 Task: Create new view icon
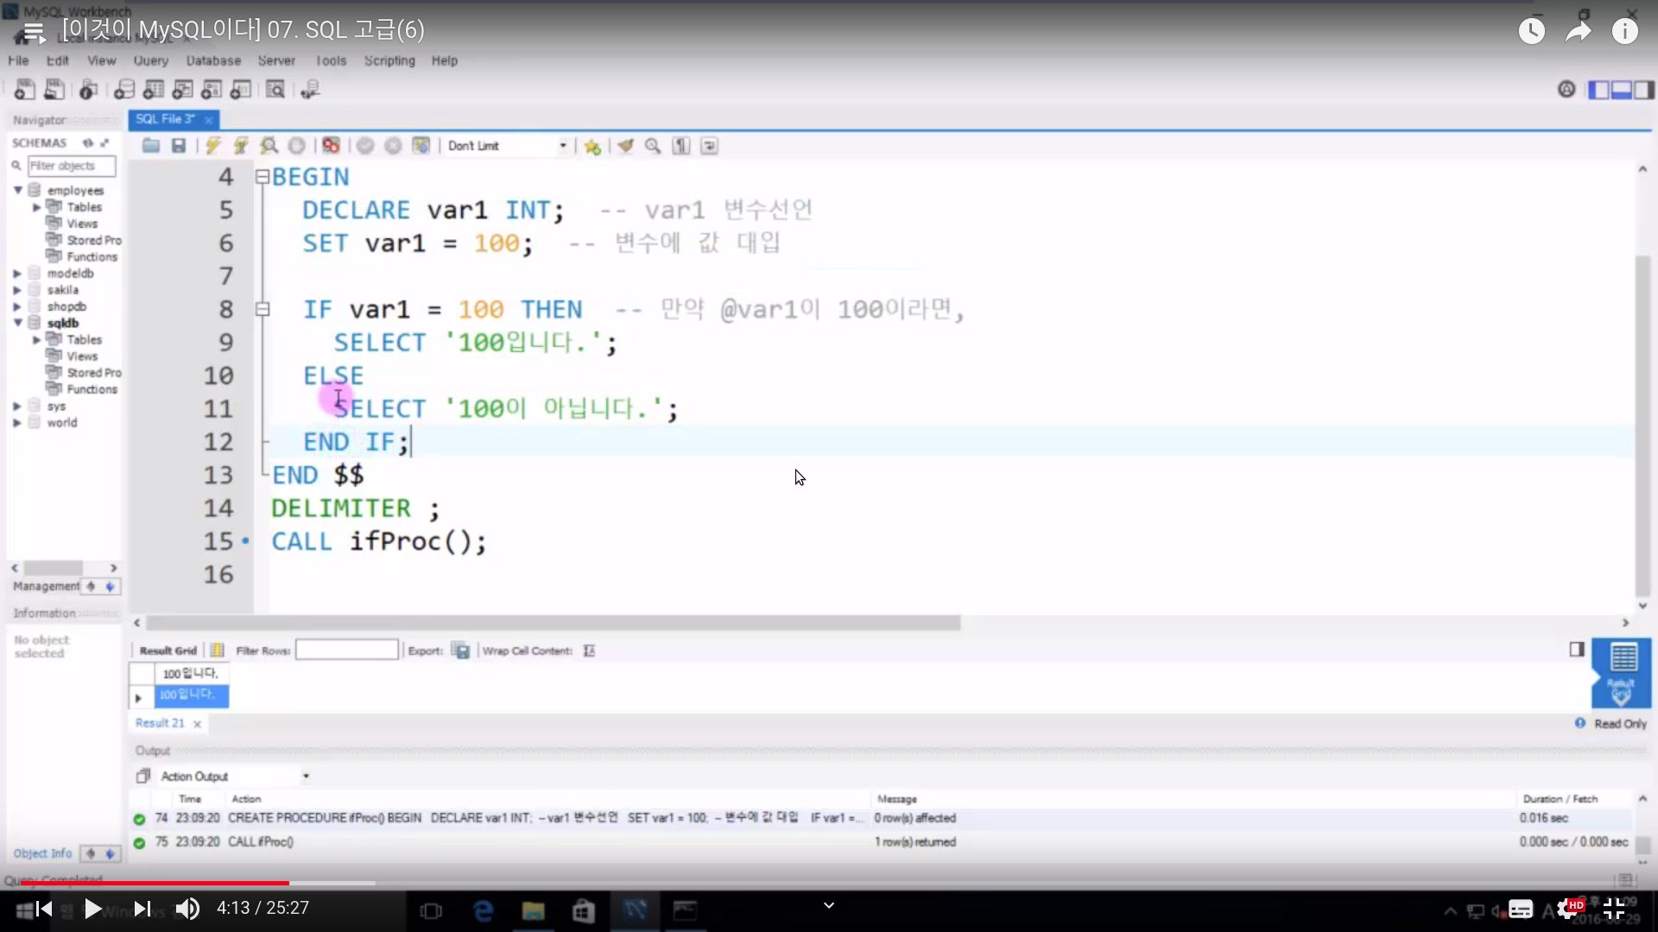[182, 89]
